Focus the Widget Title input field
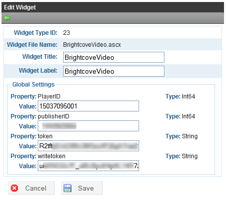 click(x=114, y=57)
